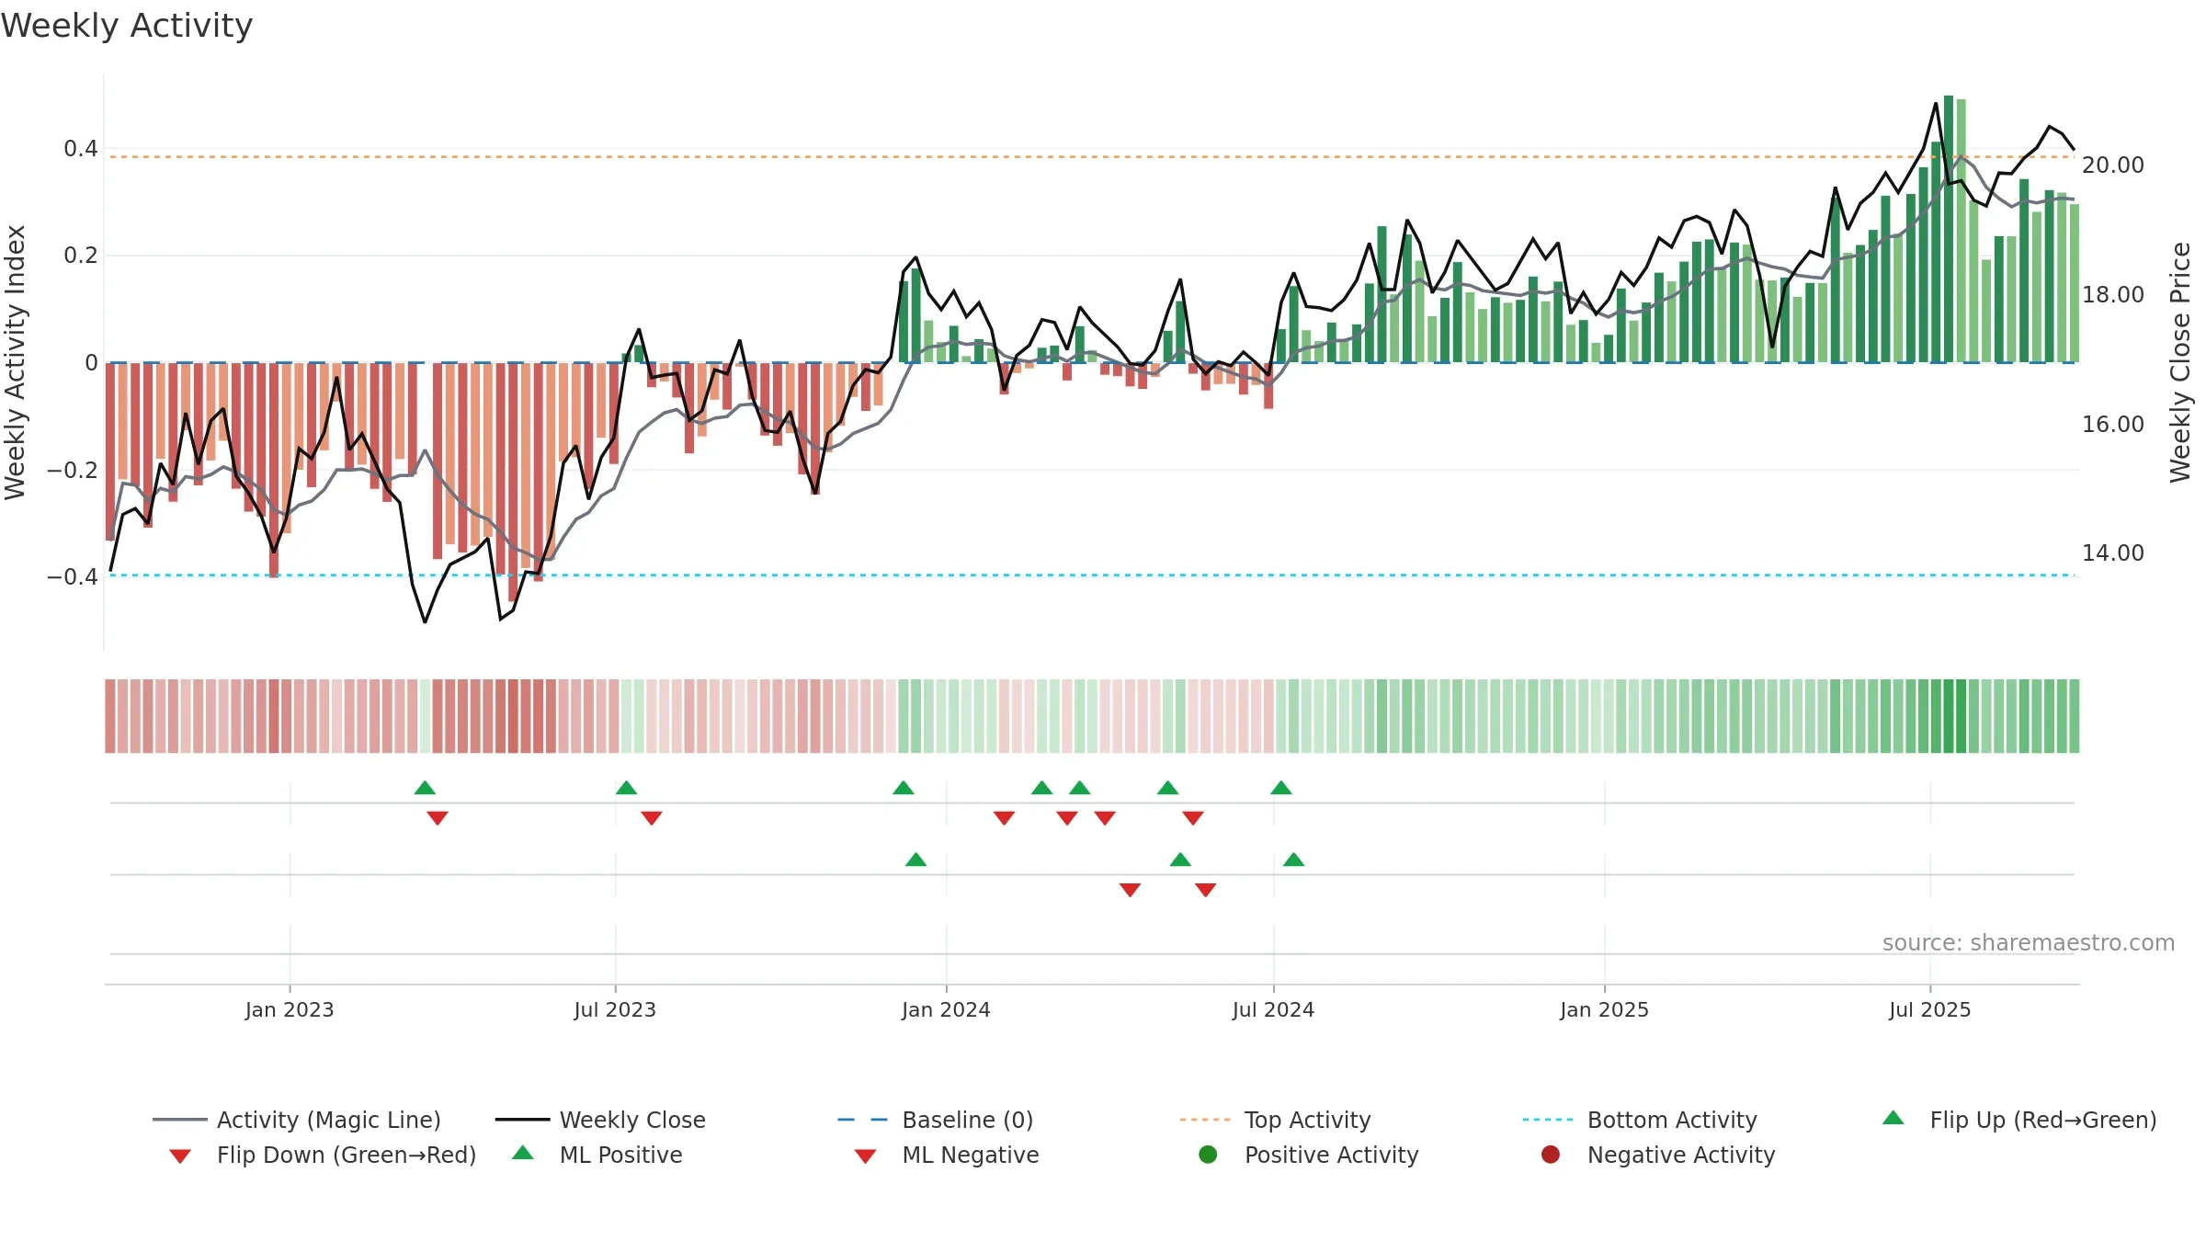Click the tallest dark green bar in Jul 2025
The image size is (2206, 1241).
coord(1949,229)
